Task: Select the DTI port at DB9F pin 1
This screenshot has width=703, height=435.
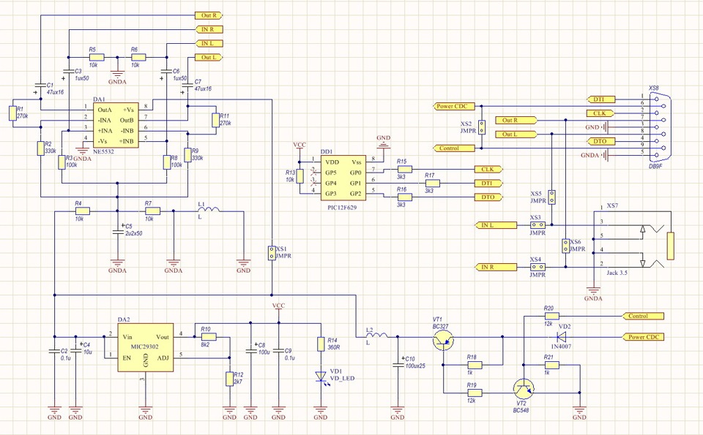Action: (x=600, y=99)
